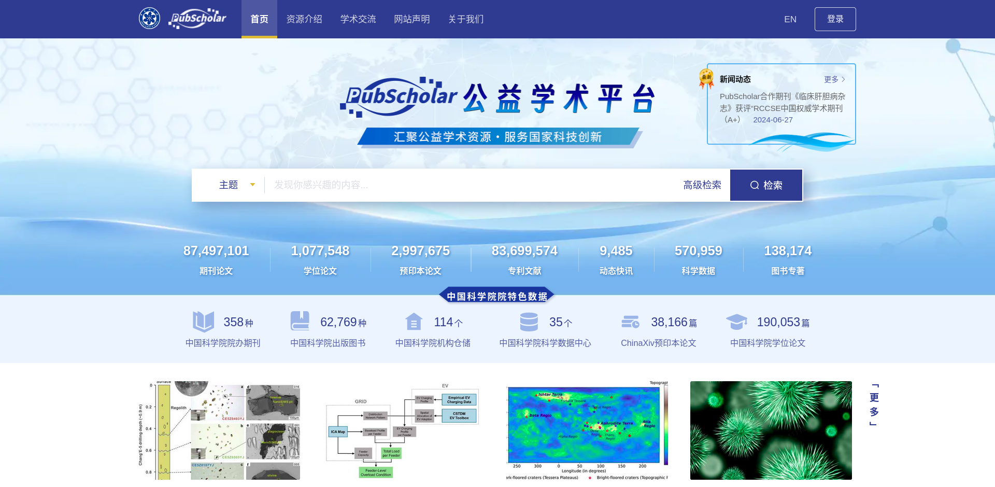Click the PubScholar logo in the navbar
995x487 pixels.
coord(197,19)
